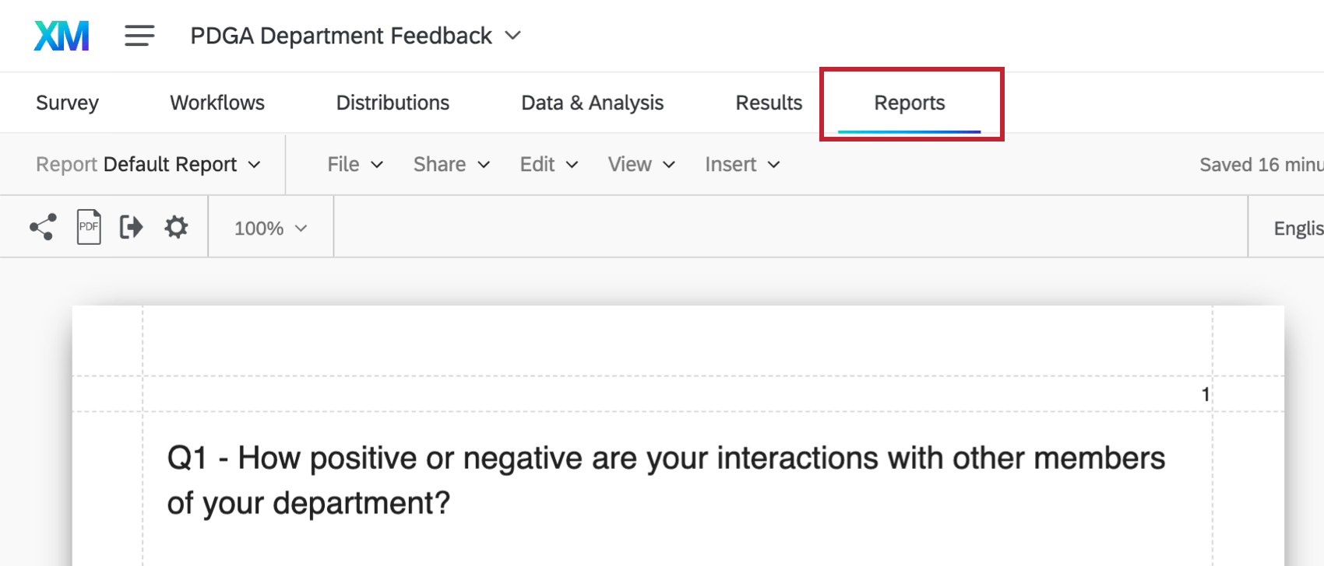Export report as PDF icon

(x=89, y=227)
